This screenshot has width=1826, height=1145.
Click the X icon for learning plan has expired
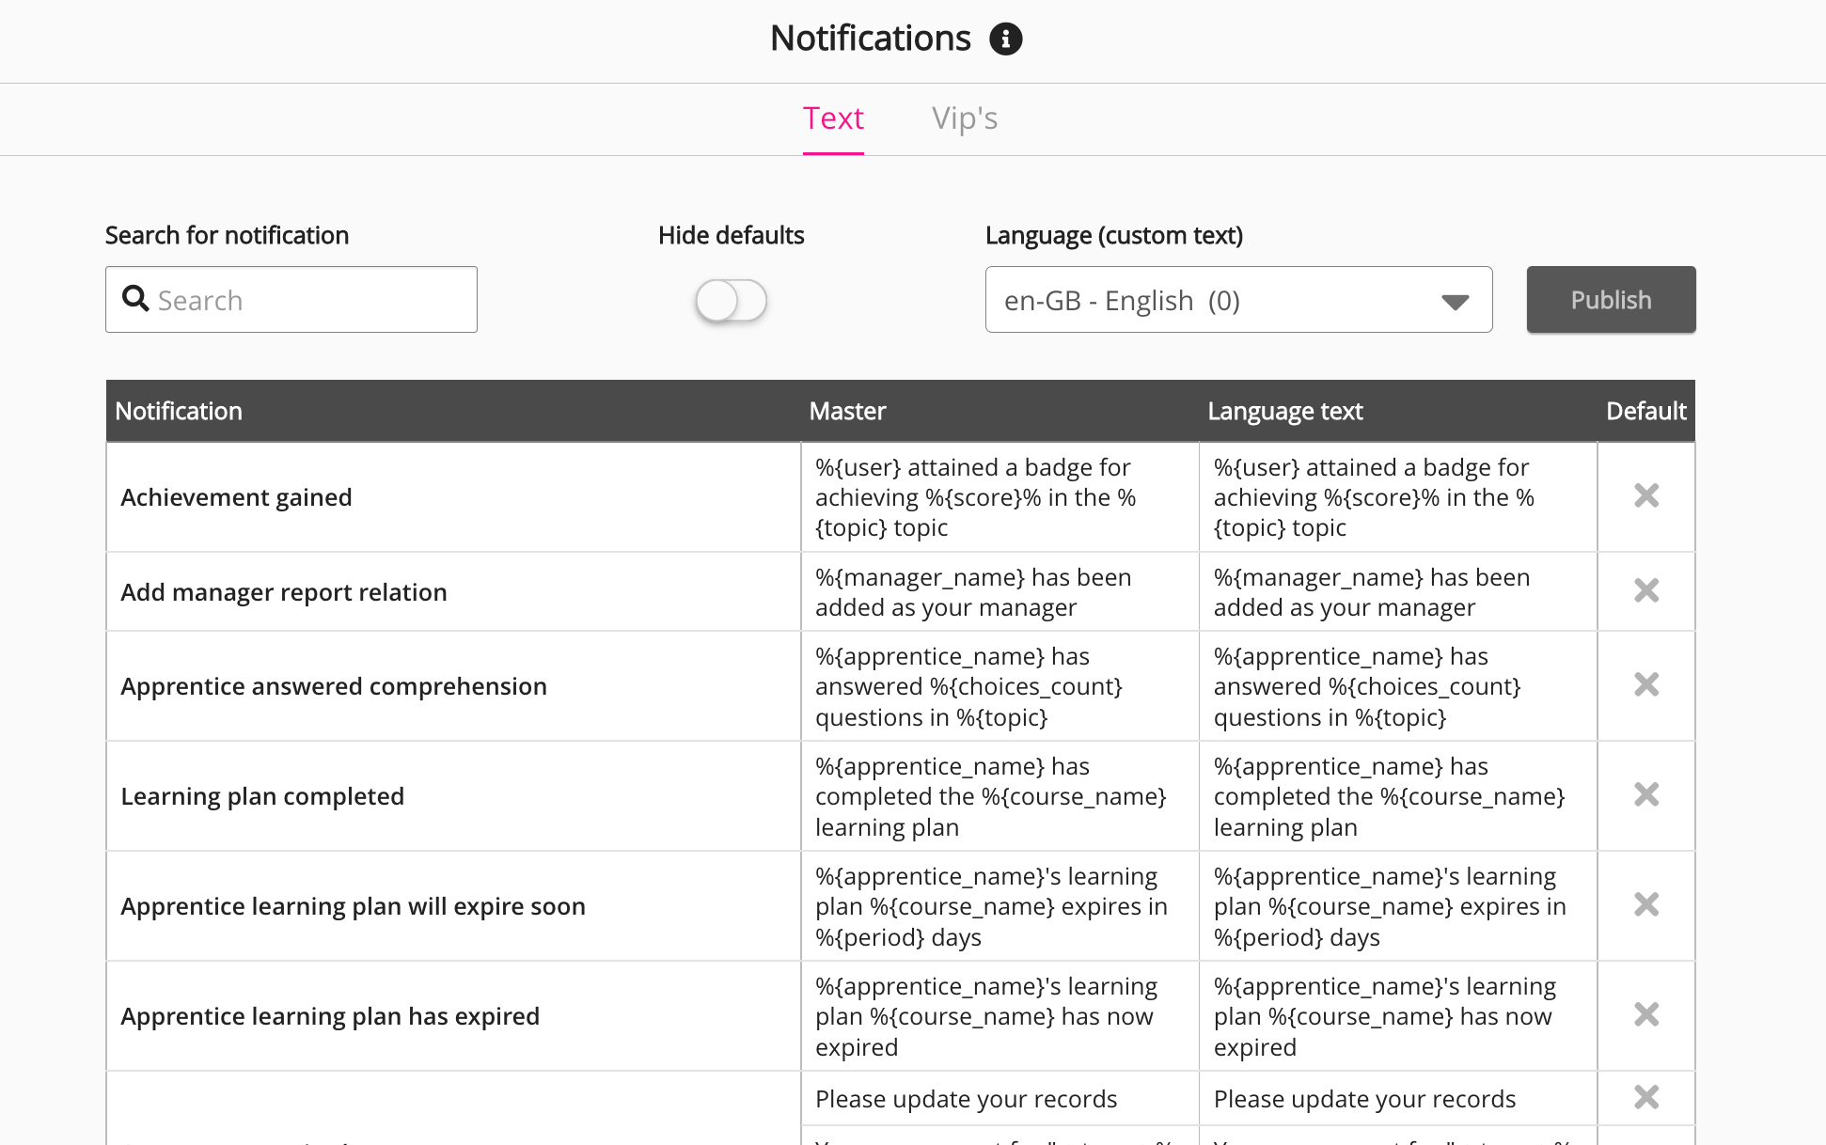pyautogui.click(x=1645, y=1014)
